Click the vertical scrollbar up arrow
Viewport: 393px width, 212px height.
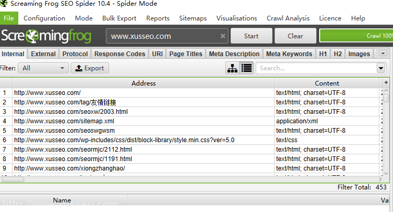click(386, 91)
